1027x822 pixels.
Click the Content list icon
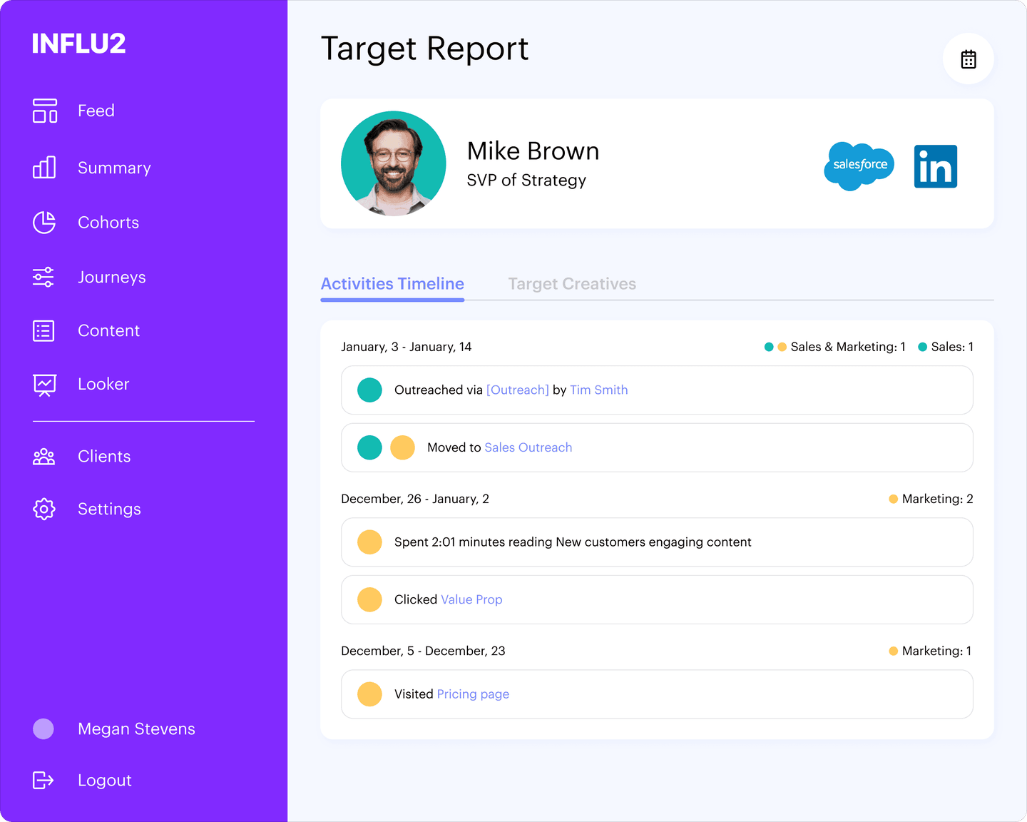pos(44,330)
